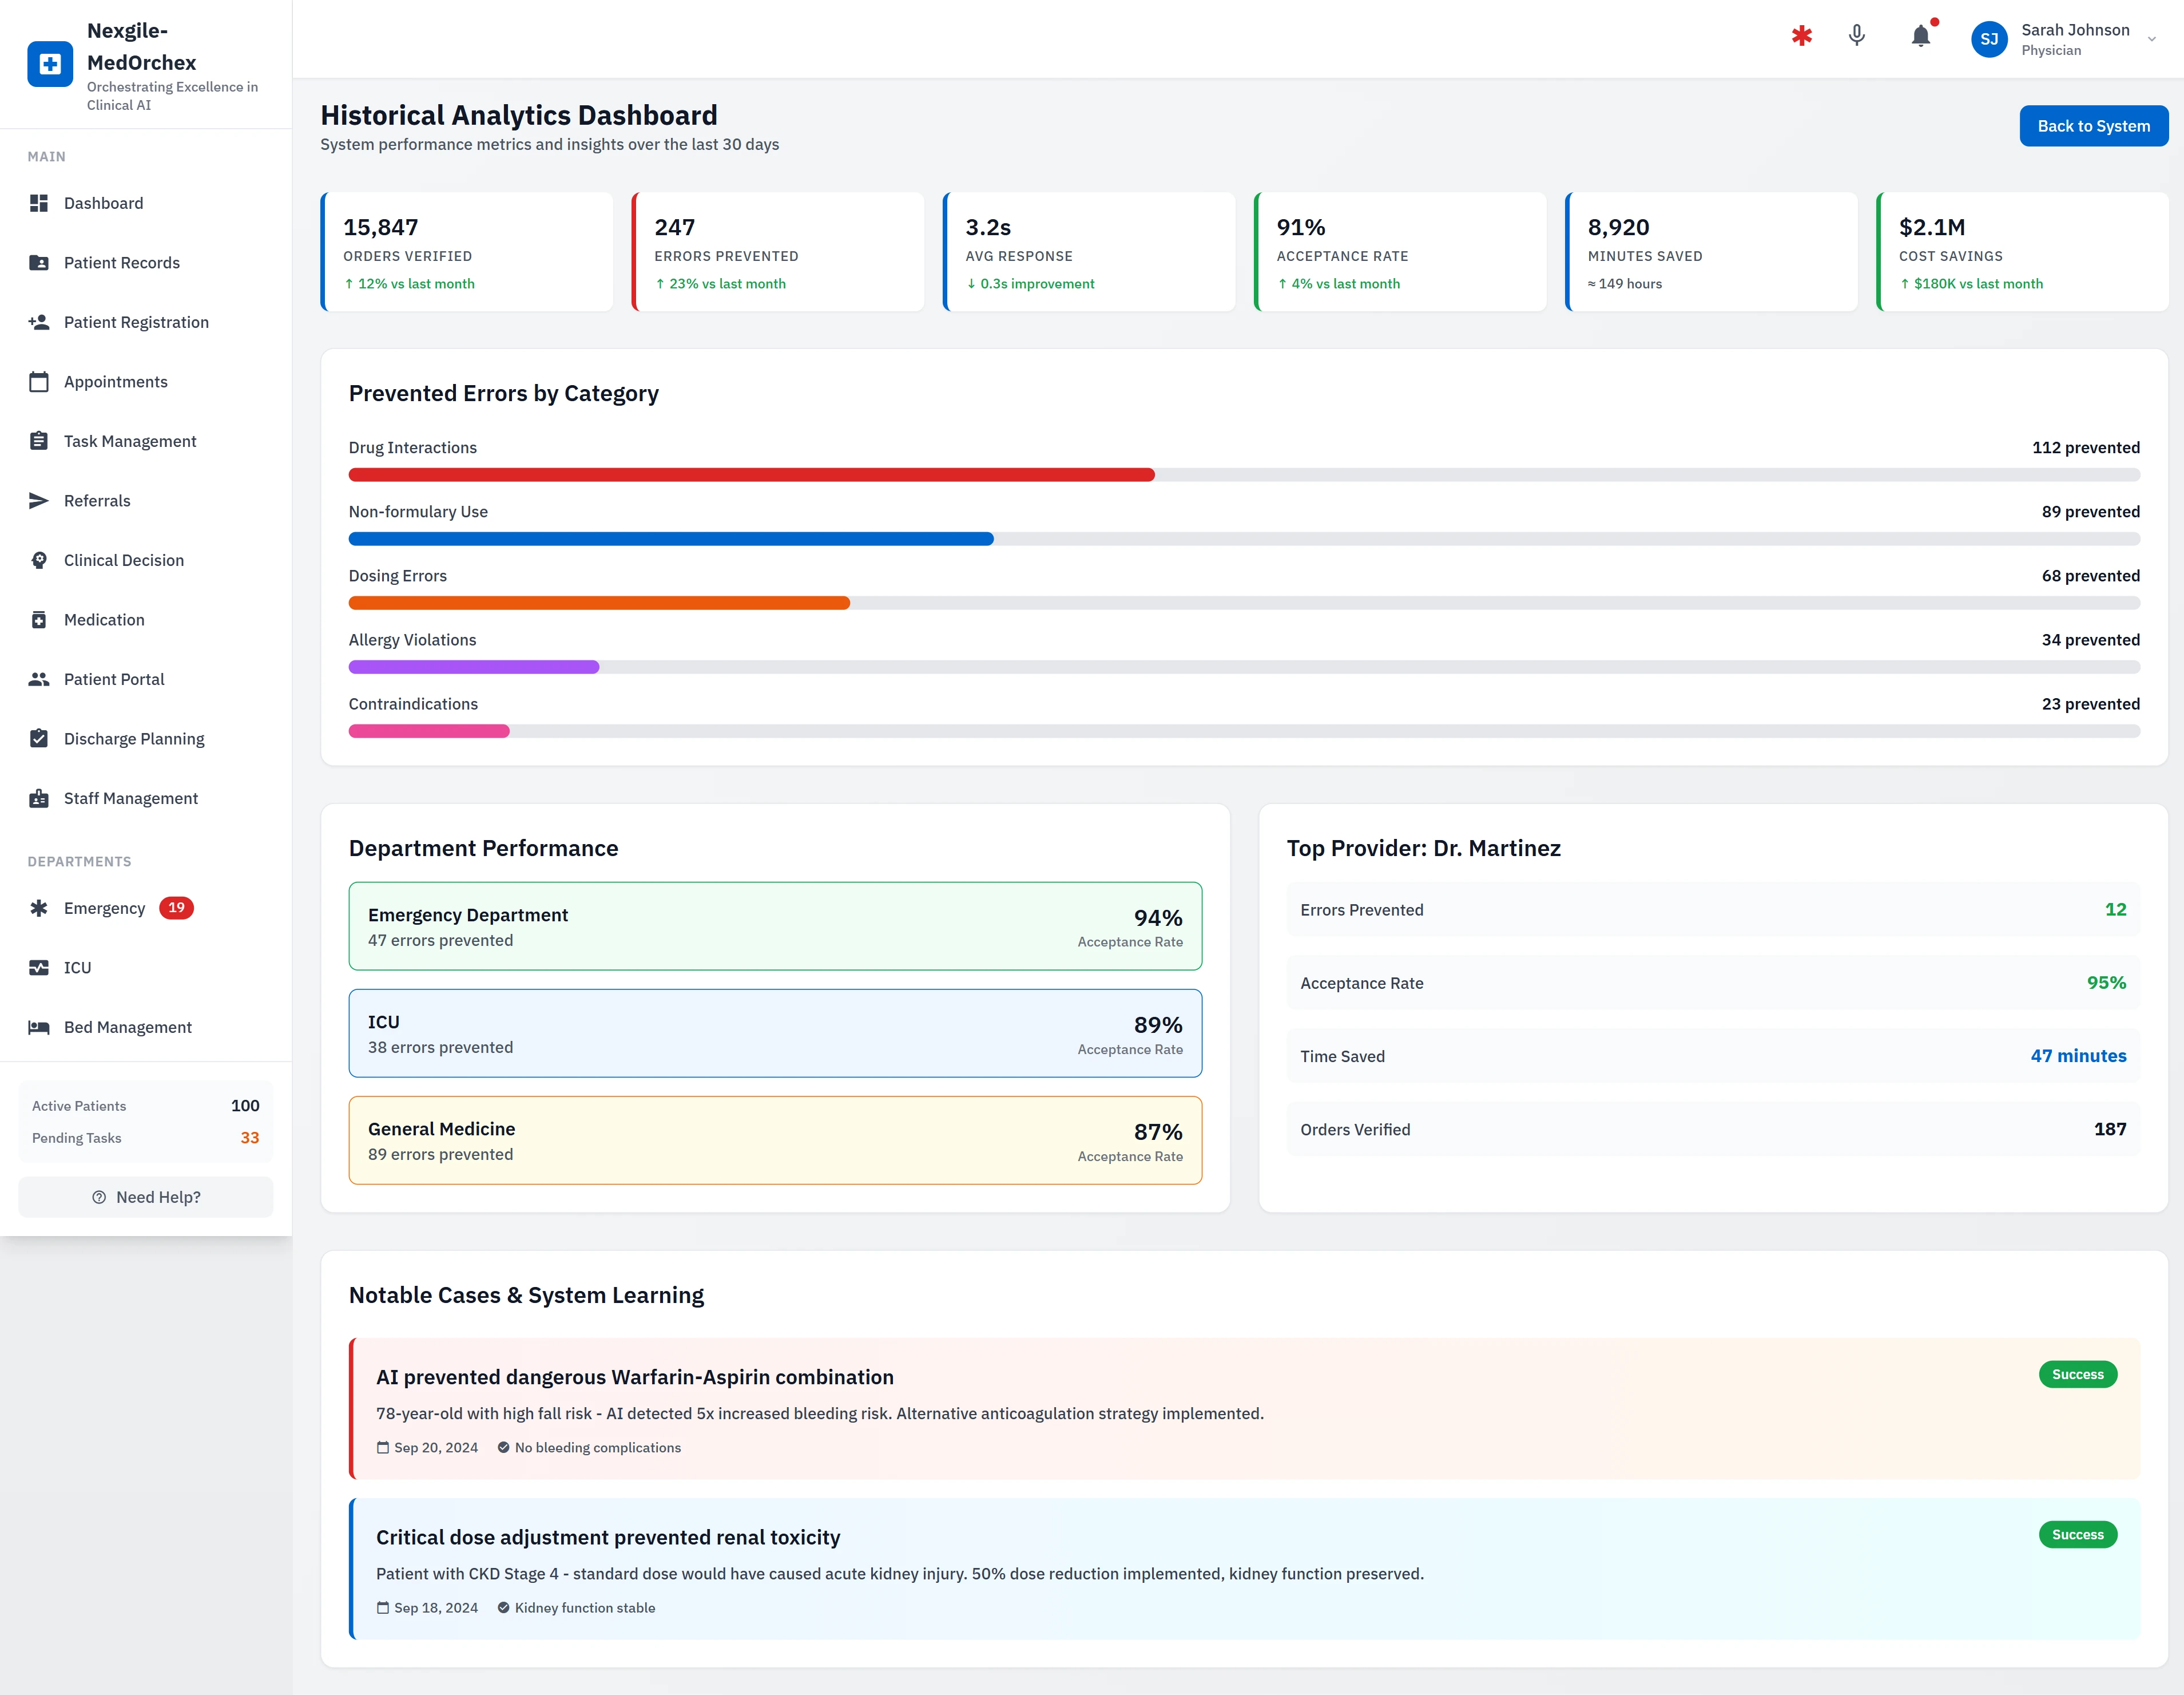Image resolution: width=2184 pixels, height=1695 pixels.
Task: Open the Task Management clipboard icon
Action: pyautogui.click(x=39, y=440)
